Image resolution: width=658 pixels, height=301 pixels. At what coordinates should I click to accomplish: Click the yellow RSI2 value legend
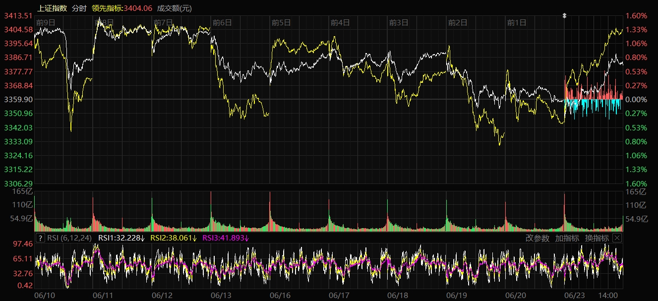tap(174, 238)
